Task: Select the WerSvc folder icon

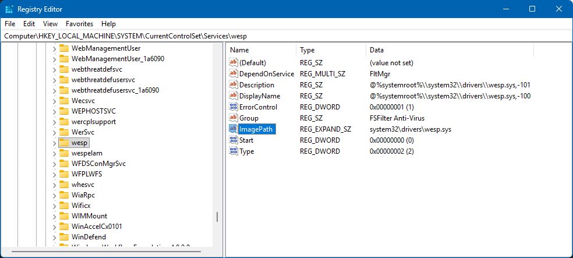Action: [64, 132]
